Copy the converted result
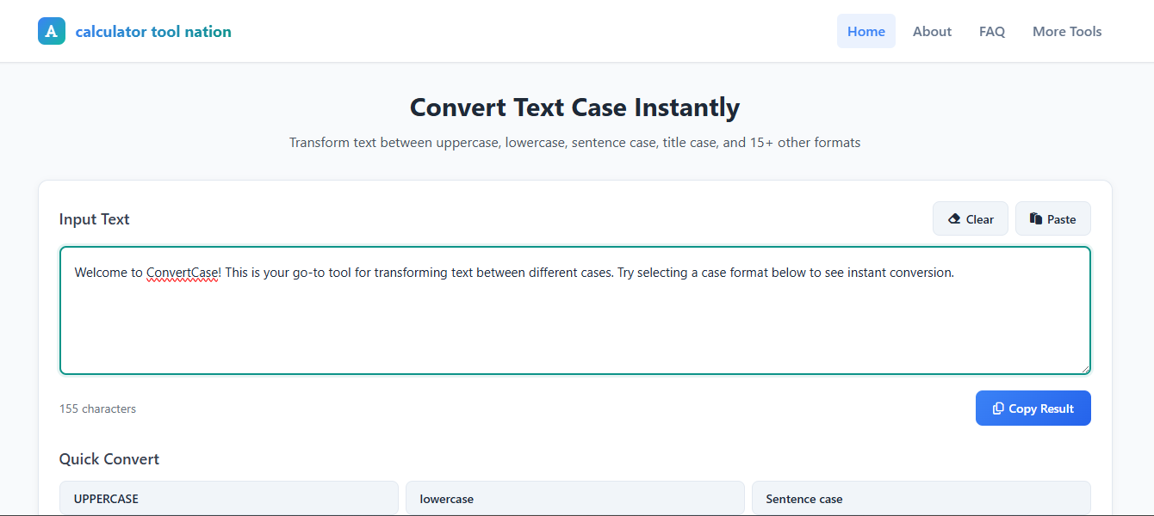The height and width of the screenshot is (516, 1154). tap(1033, 408)
